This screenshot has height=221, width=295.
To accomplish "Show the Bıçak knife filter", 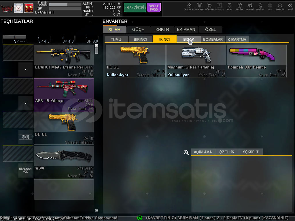I will tap(189, 39).
